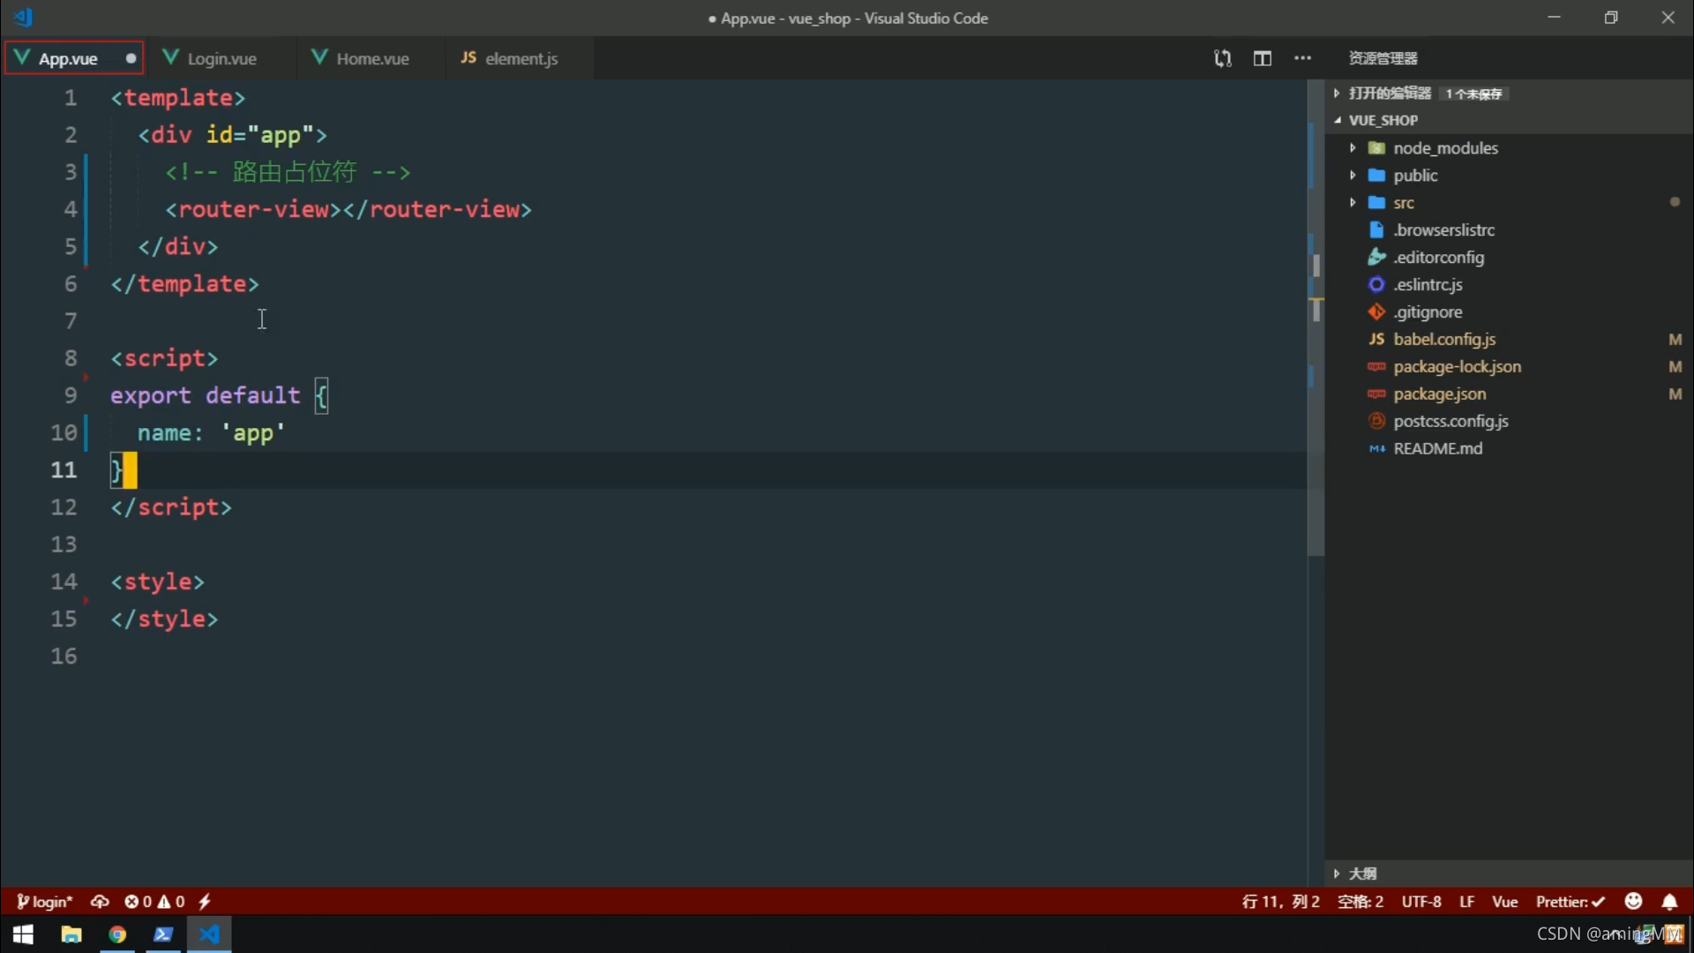
Task: Split the editor with the split icon
Action: [x=1263, y=58]
